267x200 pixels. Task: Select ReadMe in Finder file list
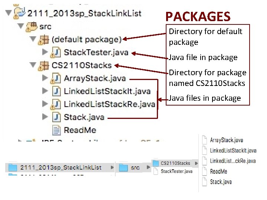(x=218, y=171)
